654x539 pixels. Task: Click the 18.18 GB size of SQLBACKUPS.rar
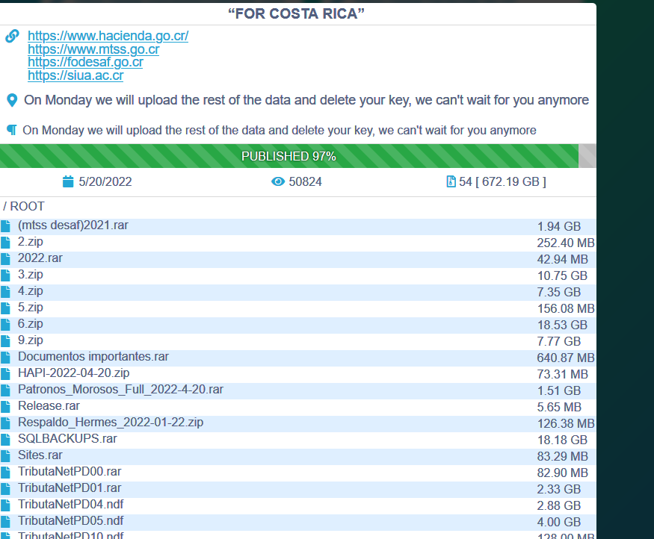(562, 440)
